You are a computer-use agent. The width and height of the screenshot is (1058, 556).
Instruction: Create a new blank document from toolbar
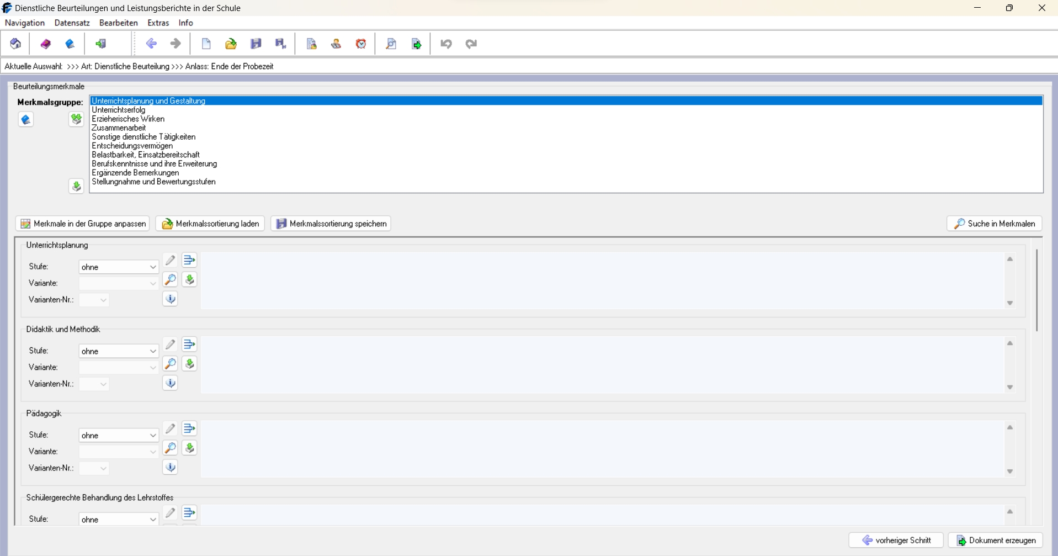(x=206, y=44)
